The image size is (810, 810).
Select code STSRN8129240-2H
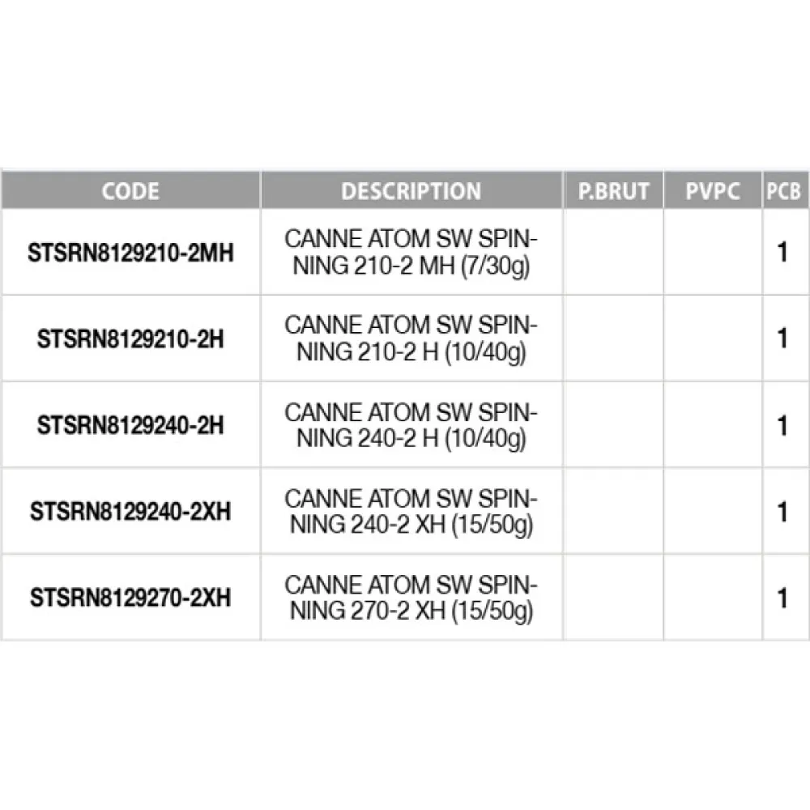click(130, 426)
